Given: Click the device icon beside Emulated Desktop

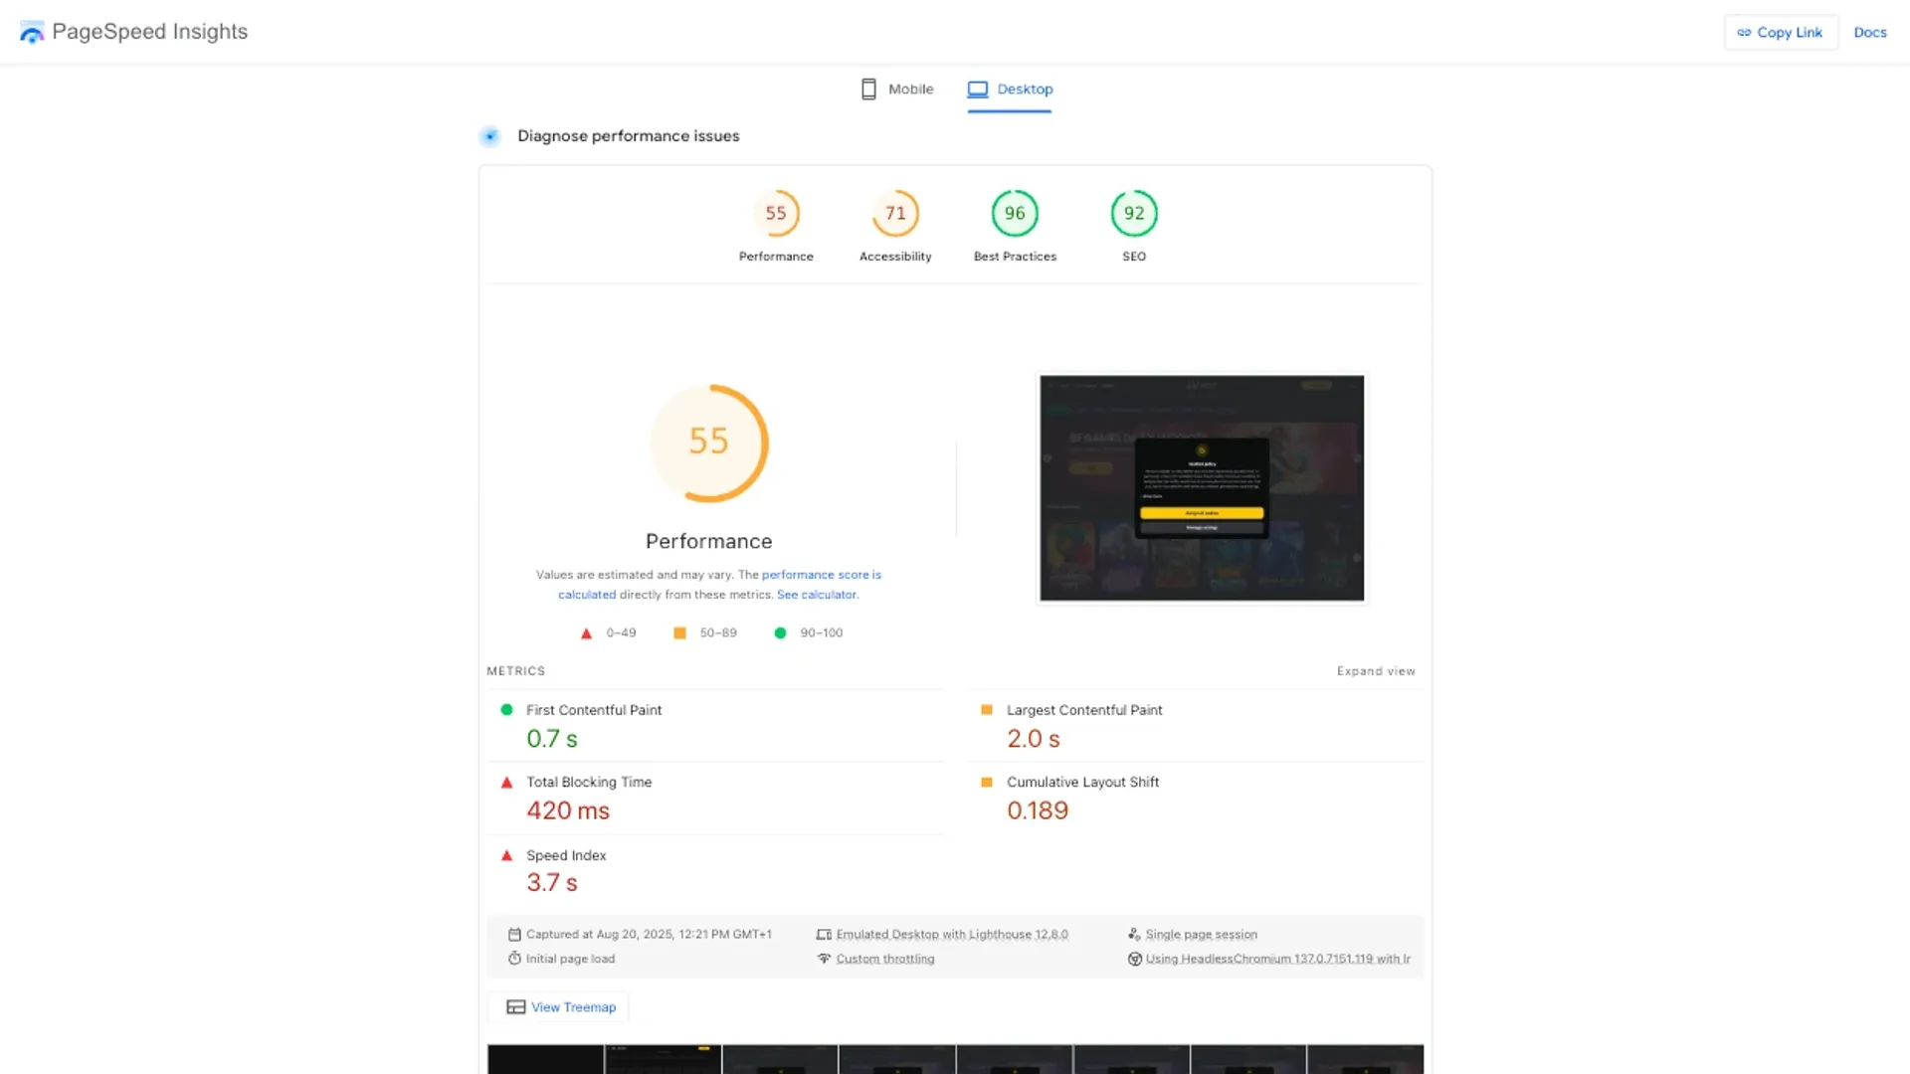Looking at the screenshot, I should point(824,935).
